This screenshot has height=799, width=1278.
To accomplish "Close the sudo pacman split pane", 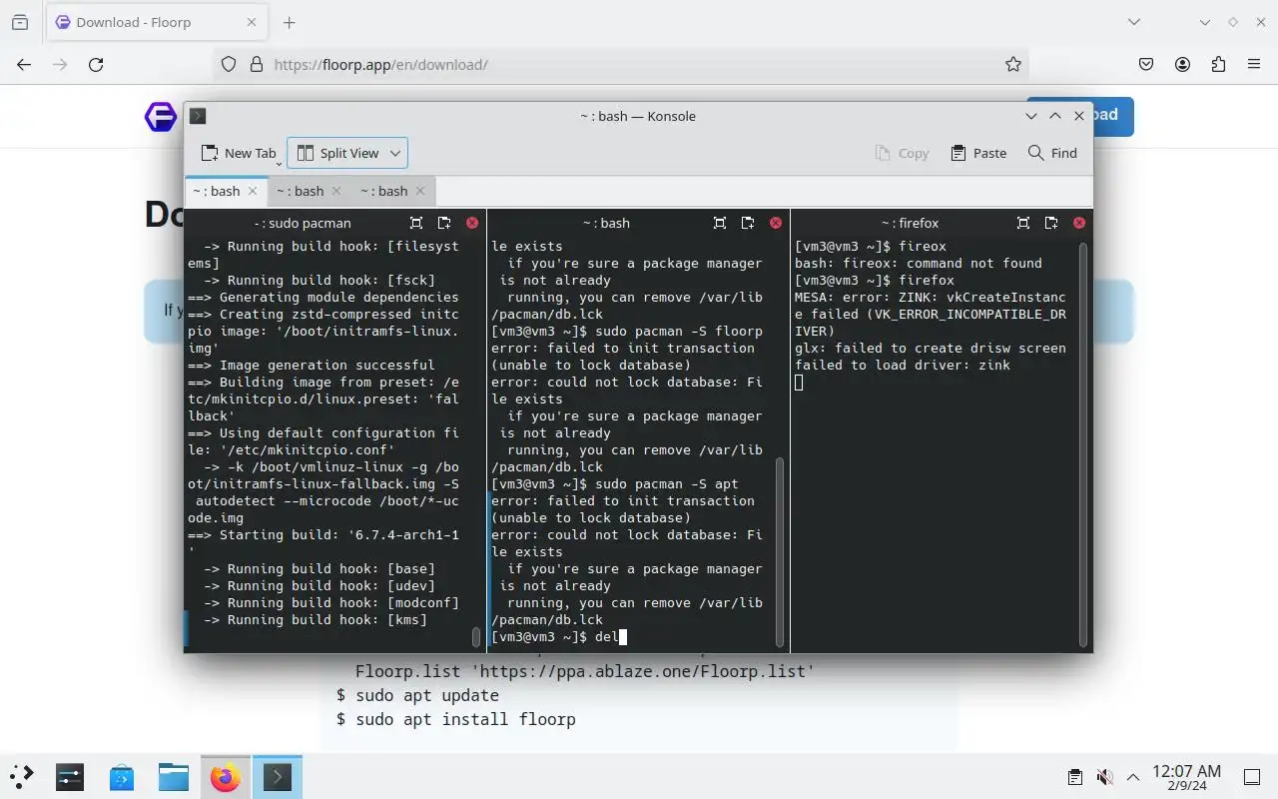I will coord(472,223).
